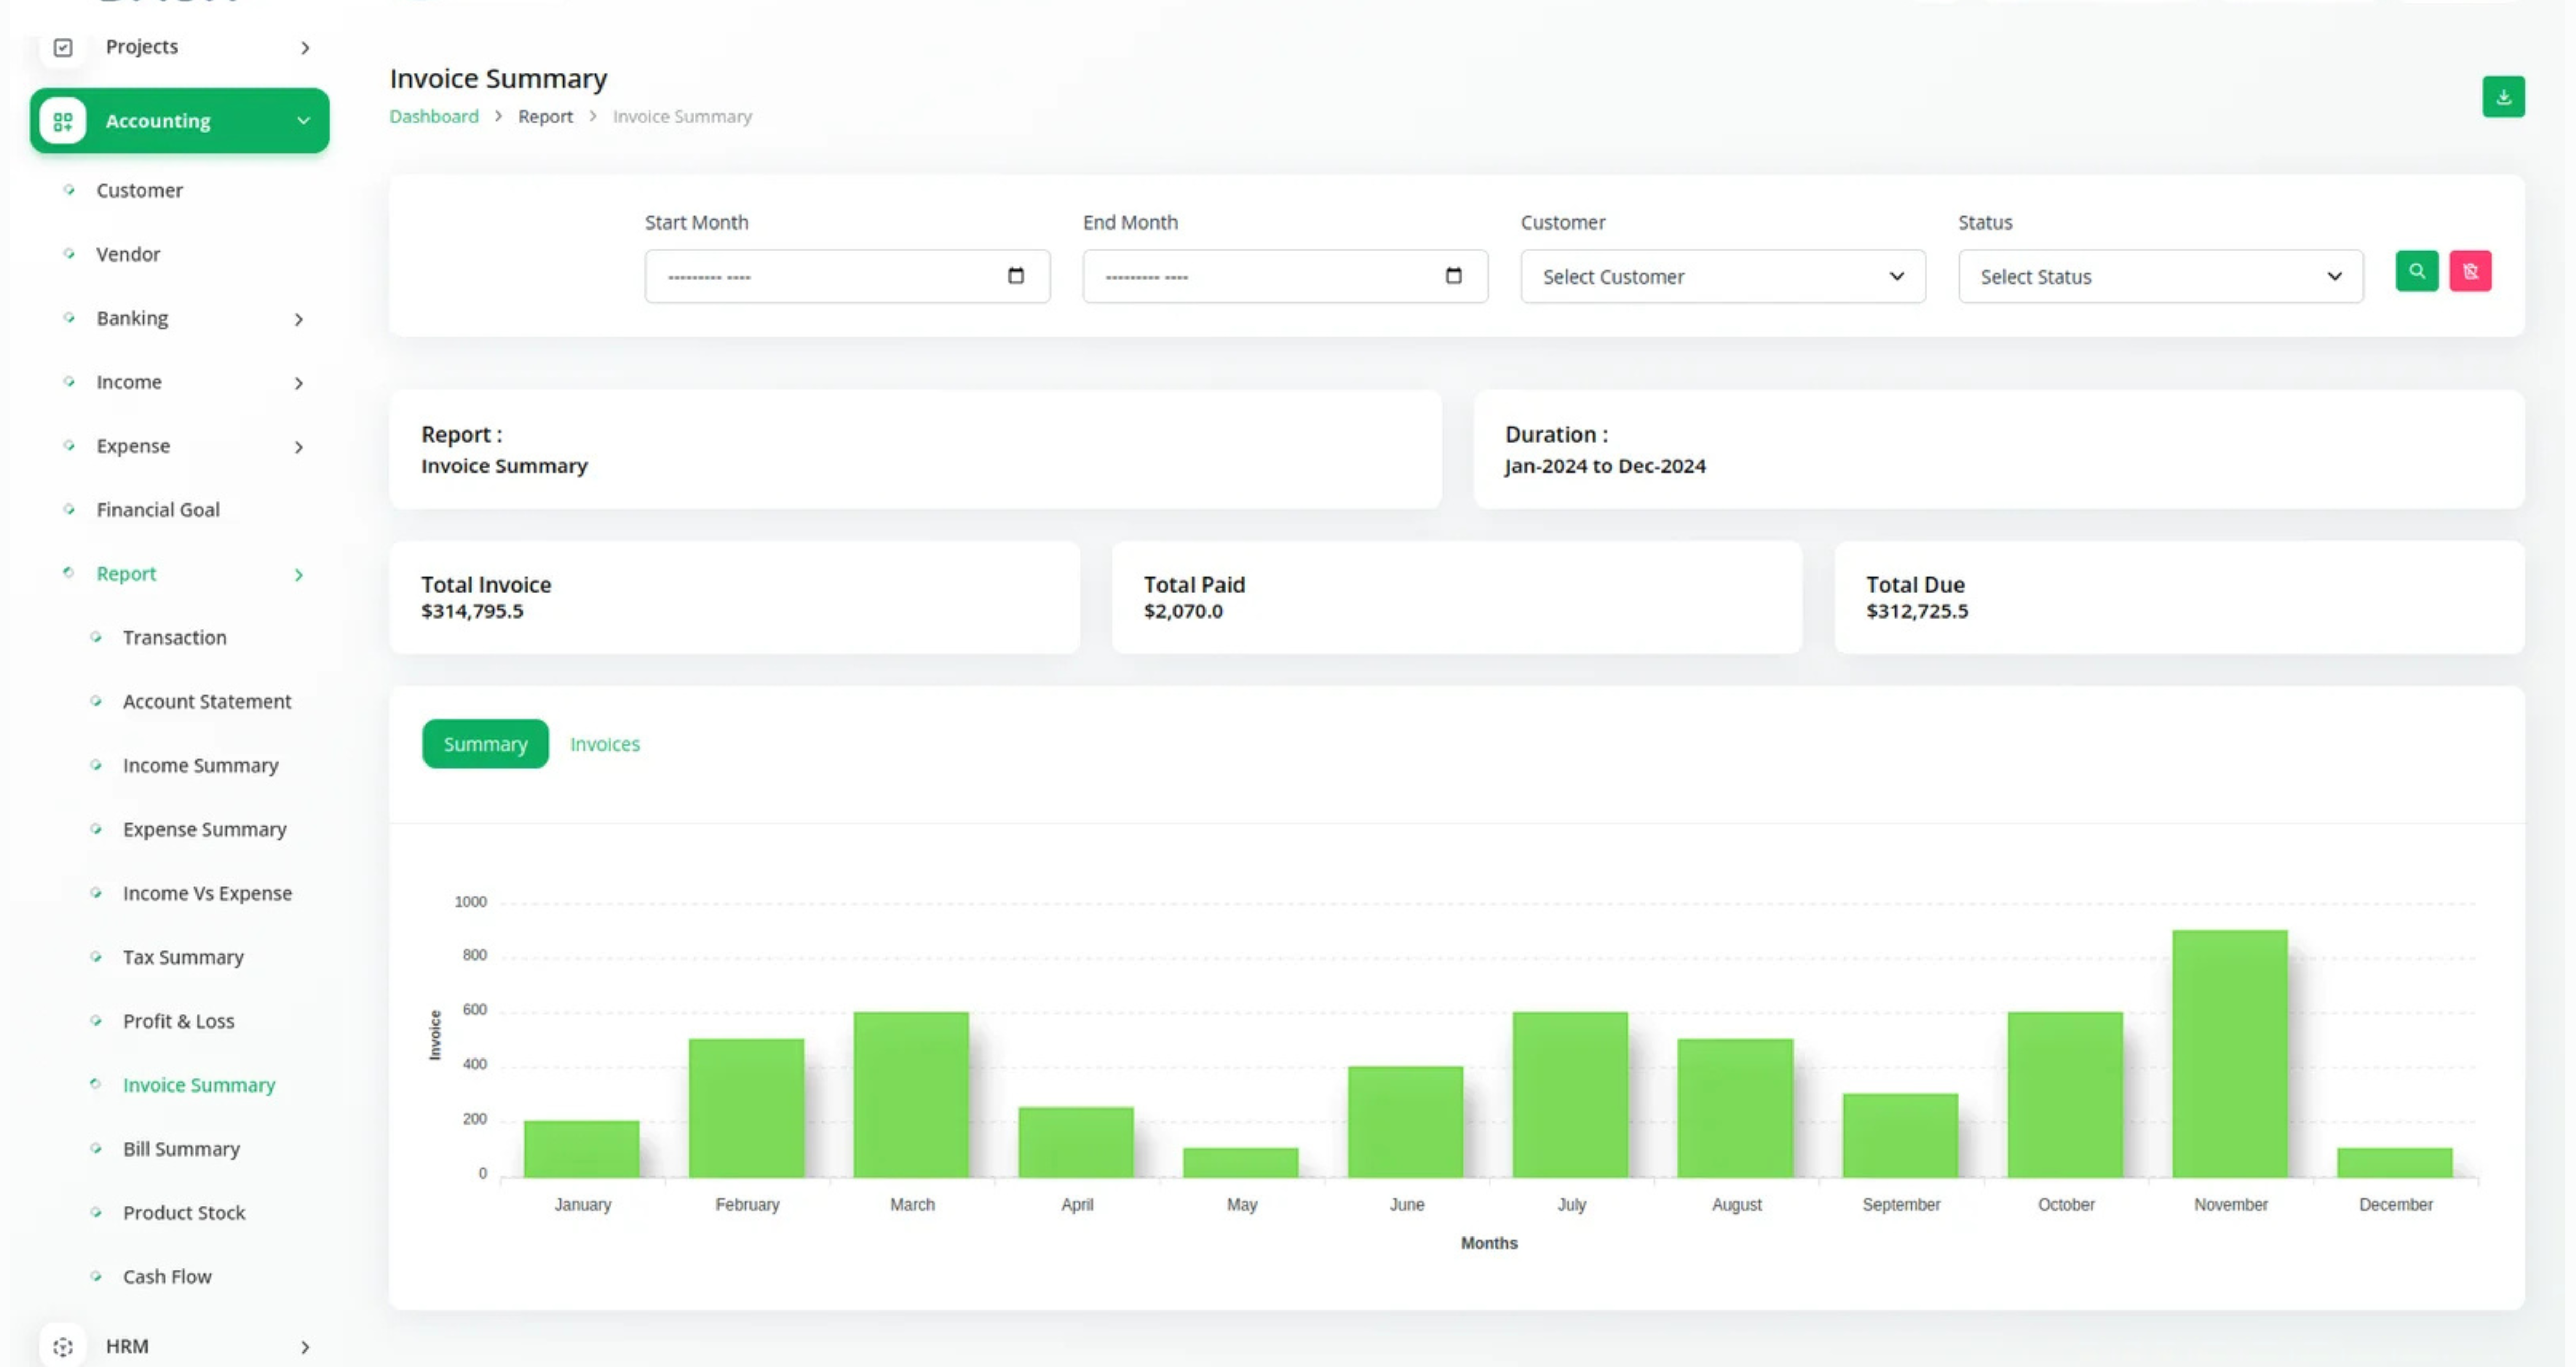Open the Bill Summary report
Viewport: 2576px width, 1367px height.
click(x=181, y=1149)
